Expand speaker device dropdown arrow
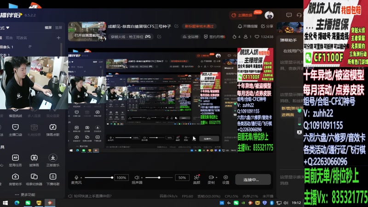 pyautogui.click(x=142, y=178)
